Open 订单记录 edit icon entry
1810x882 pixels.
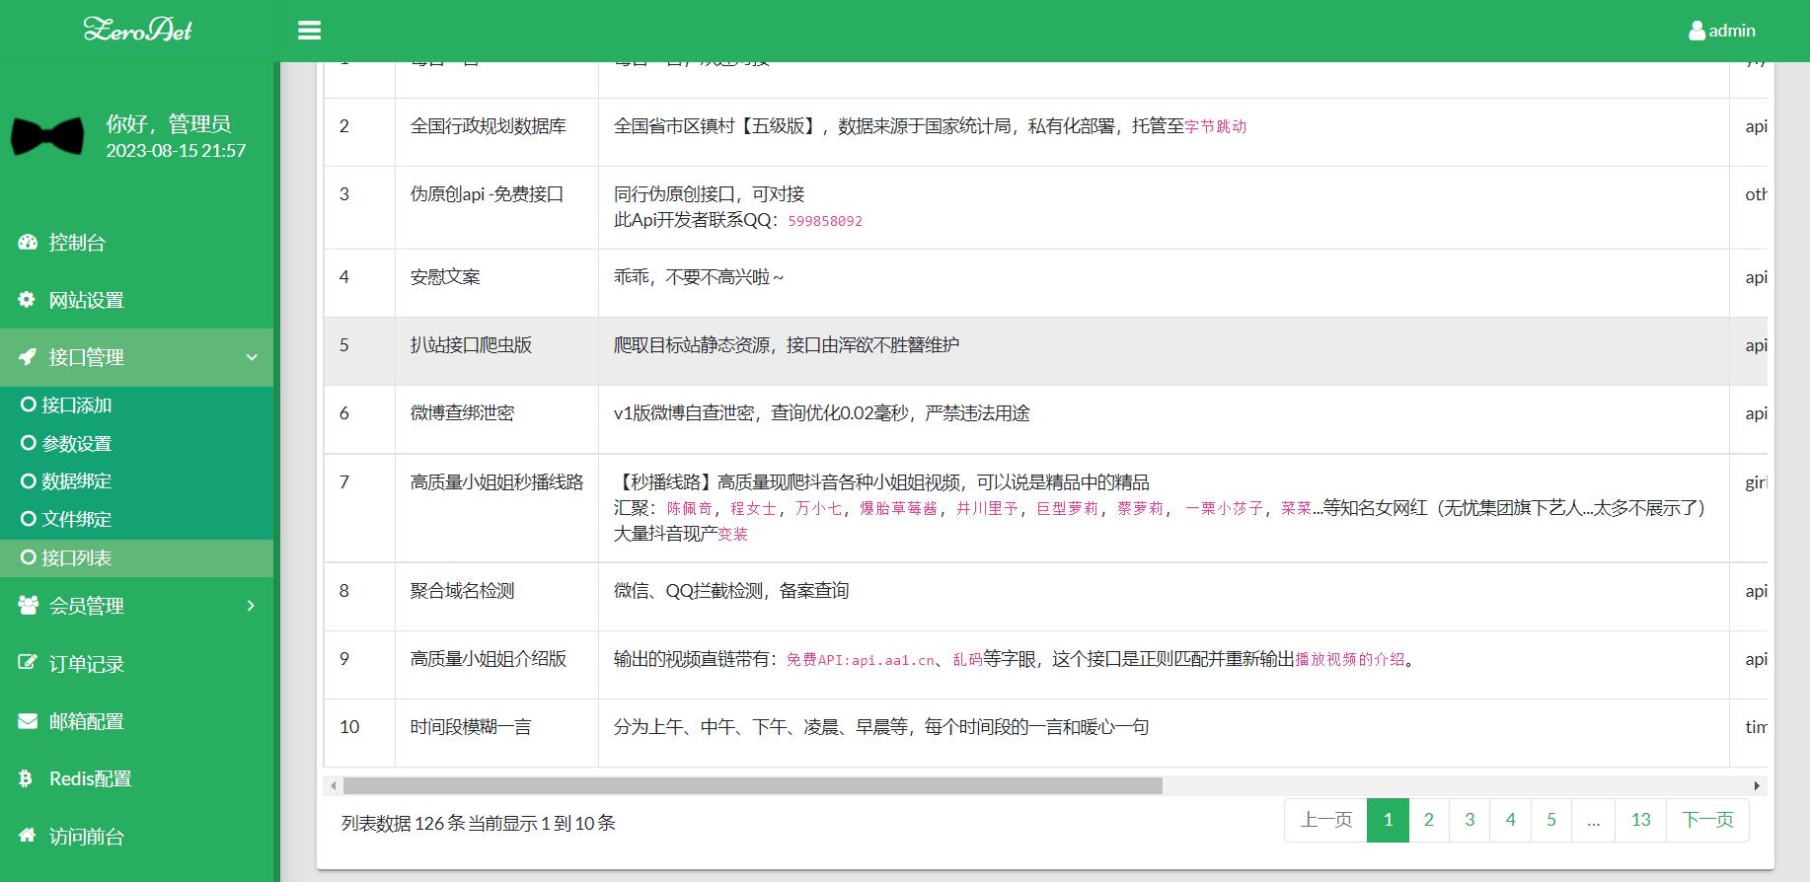point(28,663)
